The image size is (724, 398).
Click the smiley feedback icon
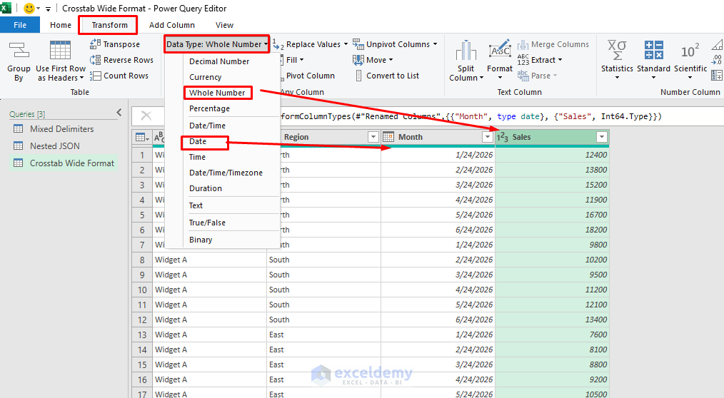click(x=29, y=9)
